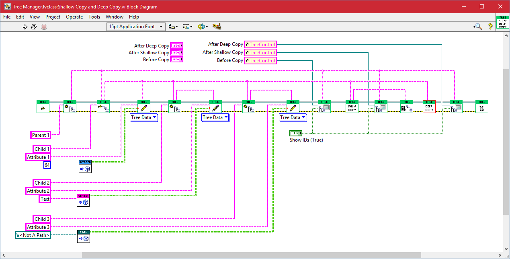Viewport: 510px width, 259px height.
Task: Open the 15pt Application Font dropdown
Action: (x=136, y=27)
